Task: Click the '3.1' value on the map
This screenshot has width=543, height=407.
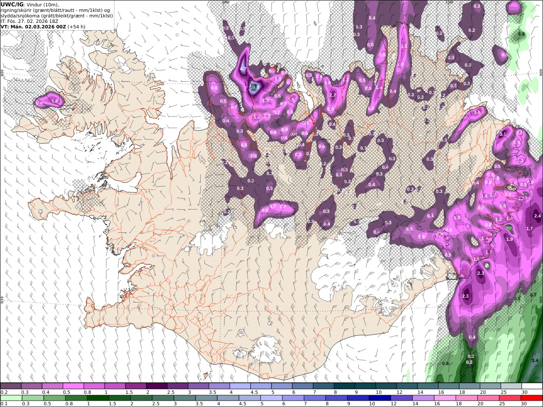Action: [x=503, y=134]
